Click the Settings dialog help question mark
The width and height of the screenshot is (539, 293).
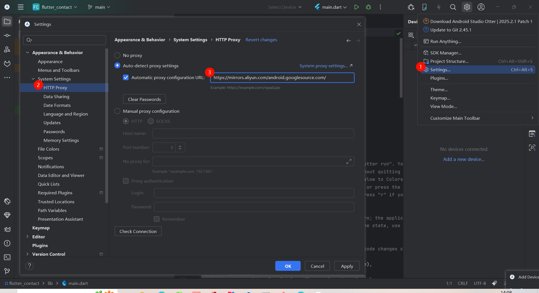point(29,266)
